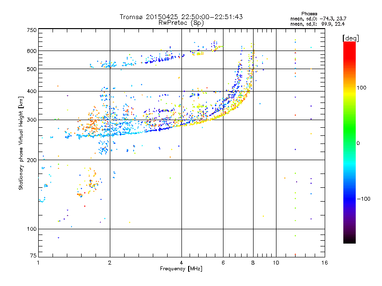382x286 pixels.
Task: Click the y-axis tick label '600'
Action: pyautogui.click(x=32, y=51)
